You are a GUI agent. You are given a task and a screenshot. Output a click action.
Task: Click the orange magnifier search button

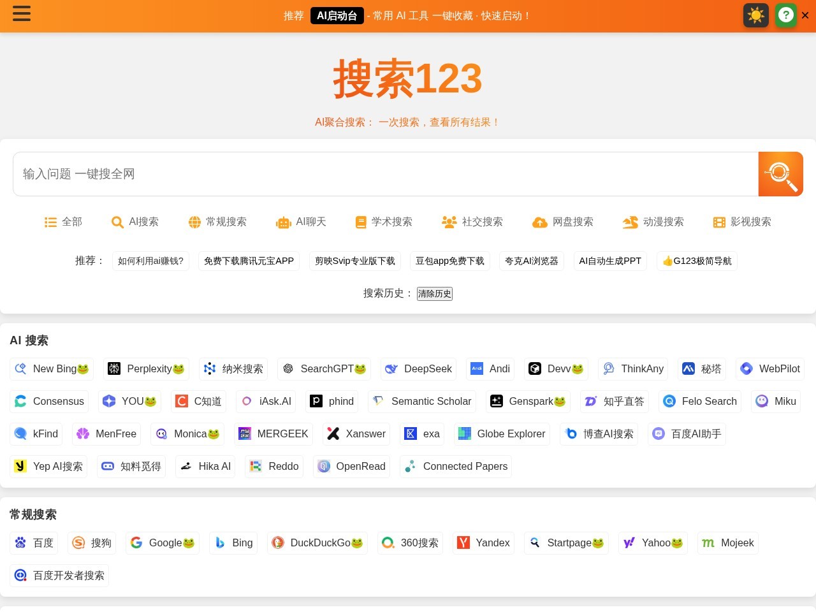click(x=781, y=174)
